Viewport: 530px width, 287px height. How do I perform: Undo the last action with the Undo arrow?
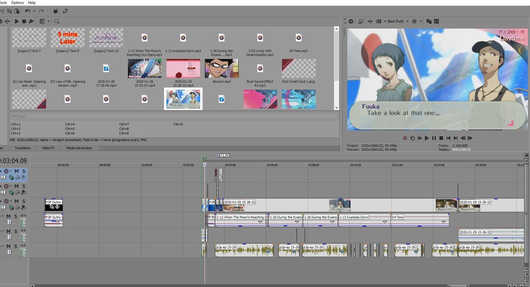27,11
